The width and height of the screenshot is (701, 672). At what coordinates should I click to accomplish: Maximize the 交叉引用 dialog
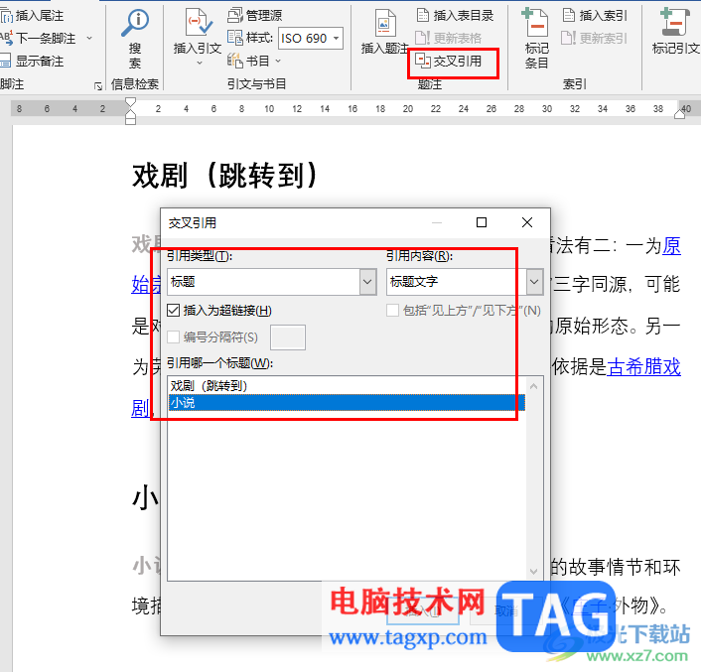click(x=482, y=222)
